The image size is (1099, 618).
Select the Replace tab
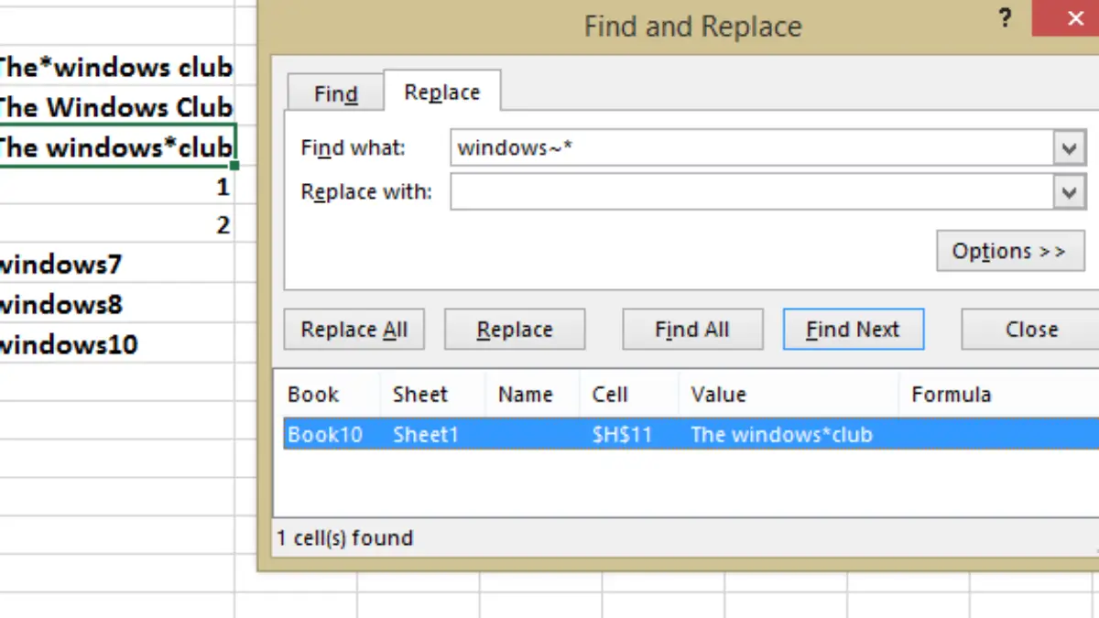pos(442,92)
